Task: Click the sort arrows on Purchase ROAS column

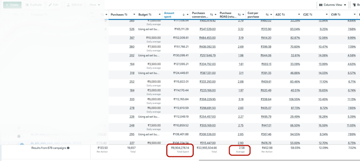Action: point(239,15)
